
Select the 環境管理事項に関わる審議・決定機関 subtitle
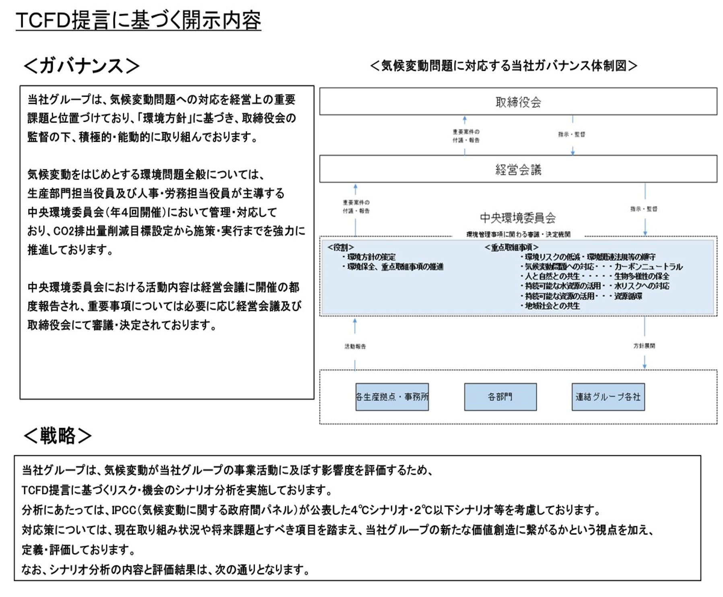(518, 234)
